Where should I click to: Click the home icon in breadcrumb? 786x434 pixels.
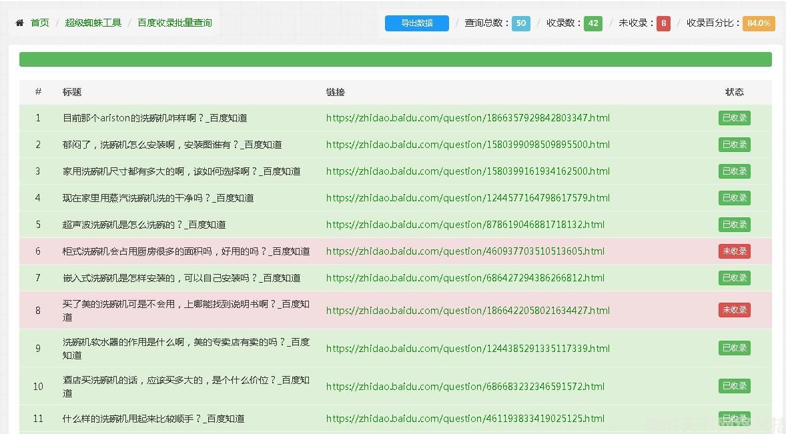click(20, 23)
